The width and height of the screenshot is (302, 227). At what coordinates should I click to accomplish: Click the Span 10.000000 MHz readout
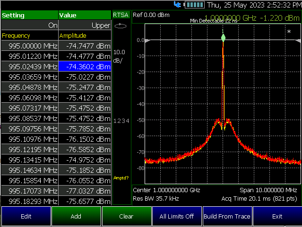(x=268, y=190)
